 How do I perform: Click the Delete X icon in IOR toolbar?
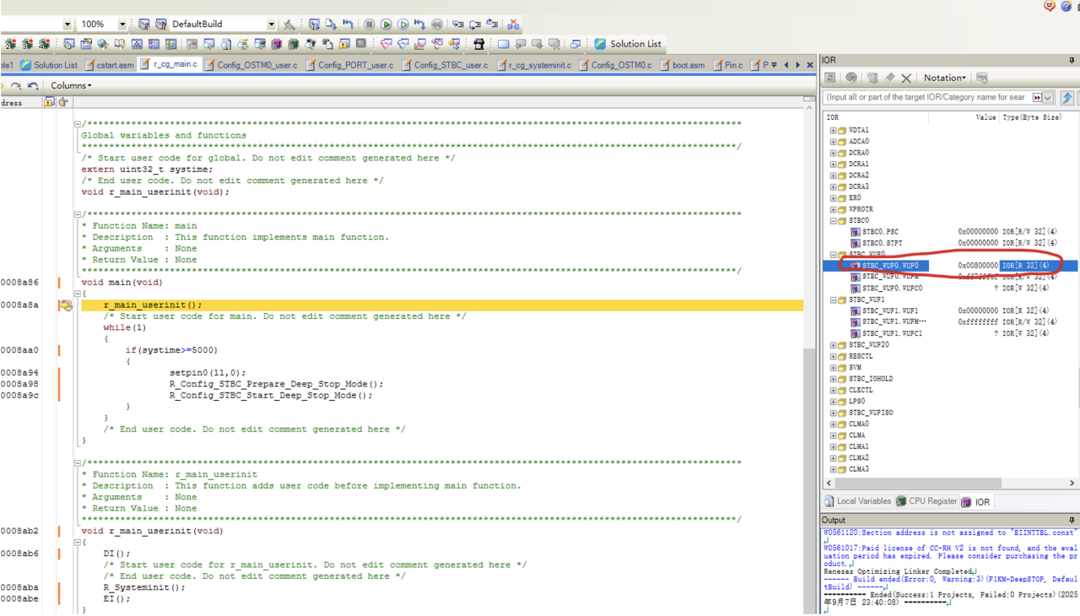tap(906, 78)
